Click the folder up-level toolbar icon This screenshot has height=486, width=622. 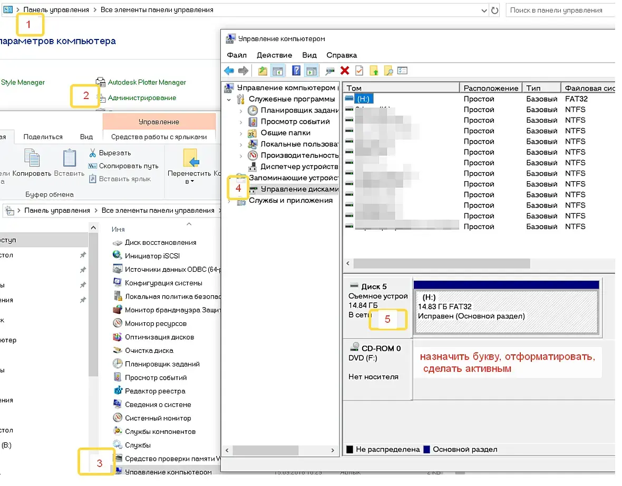coord(263,71)
